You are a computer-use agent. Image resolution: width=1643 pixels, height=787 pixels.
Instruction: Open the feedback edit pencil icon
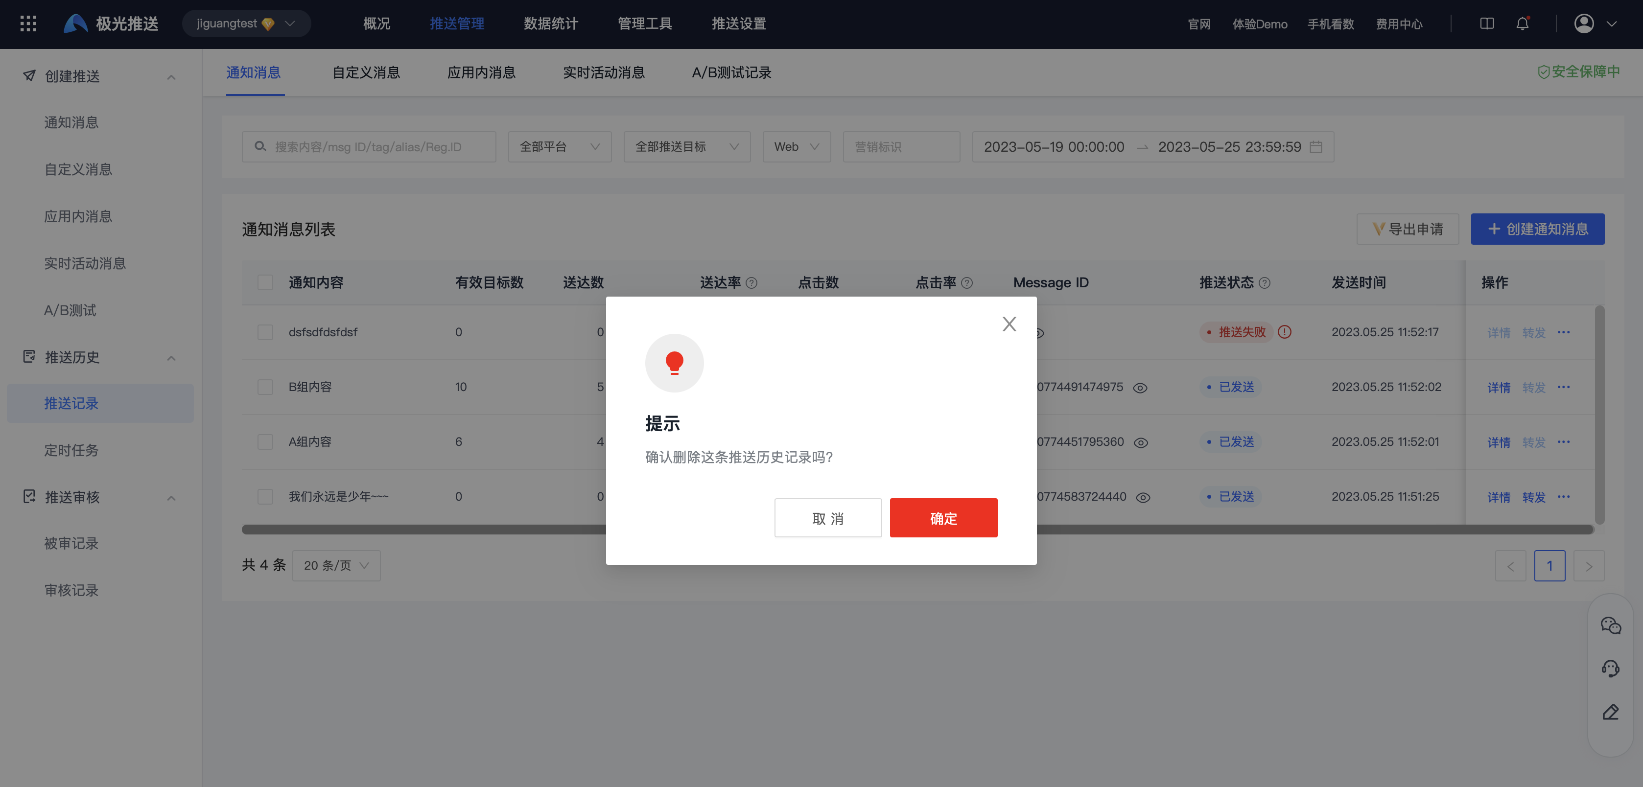click(1611, 712)
